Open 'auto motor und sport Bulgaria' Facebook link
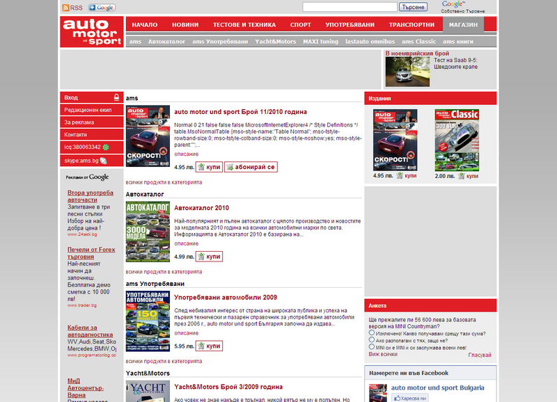Viewport: 557px width, 402px height. tap(438, 388)
